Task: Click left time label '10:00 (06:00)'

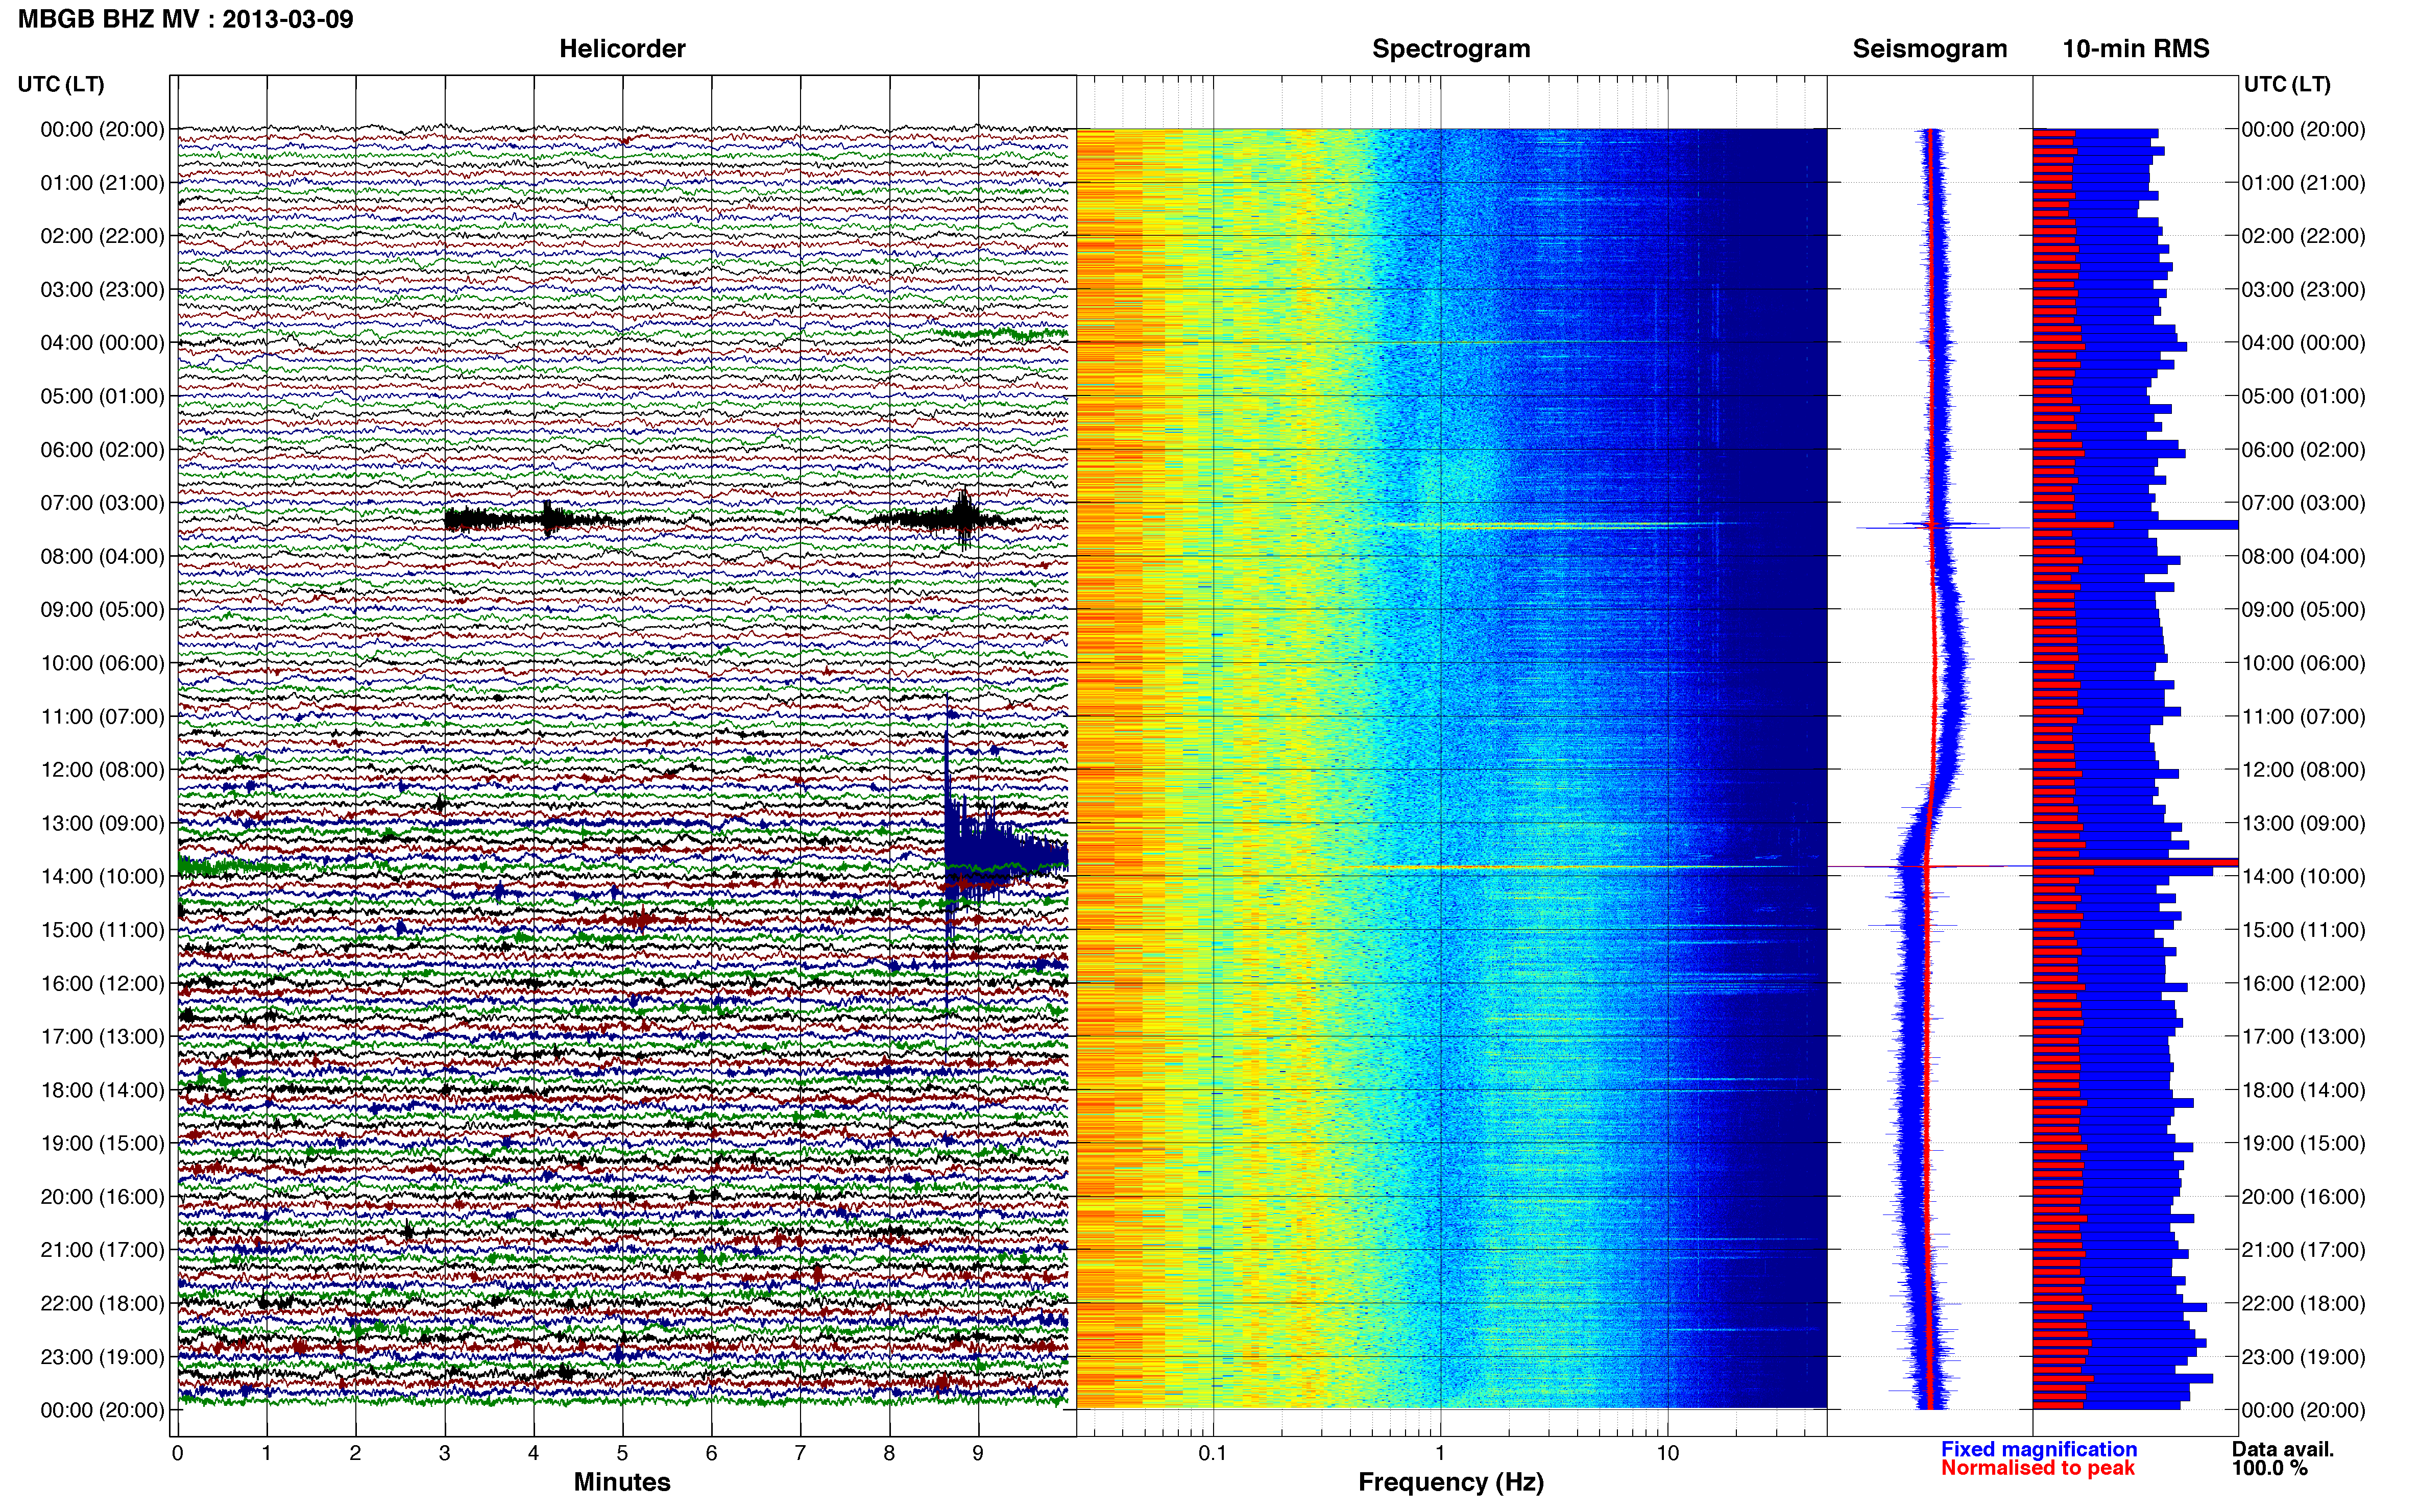Action: click(102, 663)
